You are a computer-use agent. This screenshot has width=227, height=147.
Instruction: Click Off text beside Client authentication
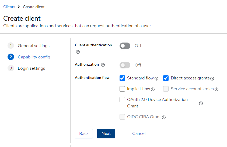pyautogui.click(x=138, y=46)
